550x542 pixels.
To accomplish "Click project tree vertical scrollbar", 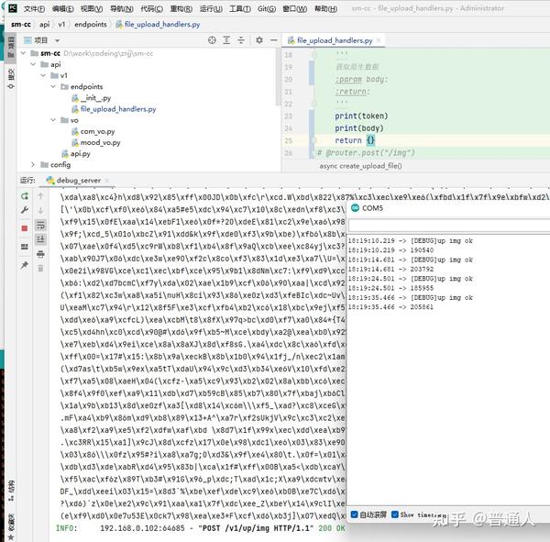I will tap(279, 77).
